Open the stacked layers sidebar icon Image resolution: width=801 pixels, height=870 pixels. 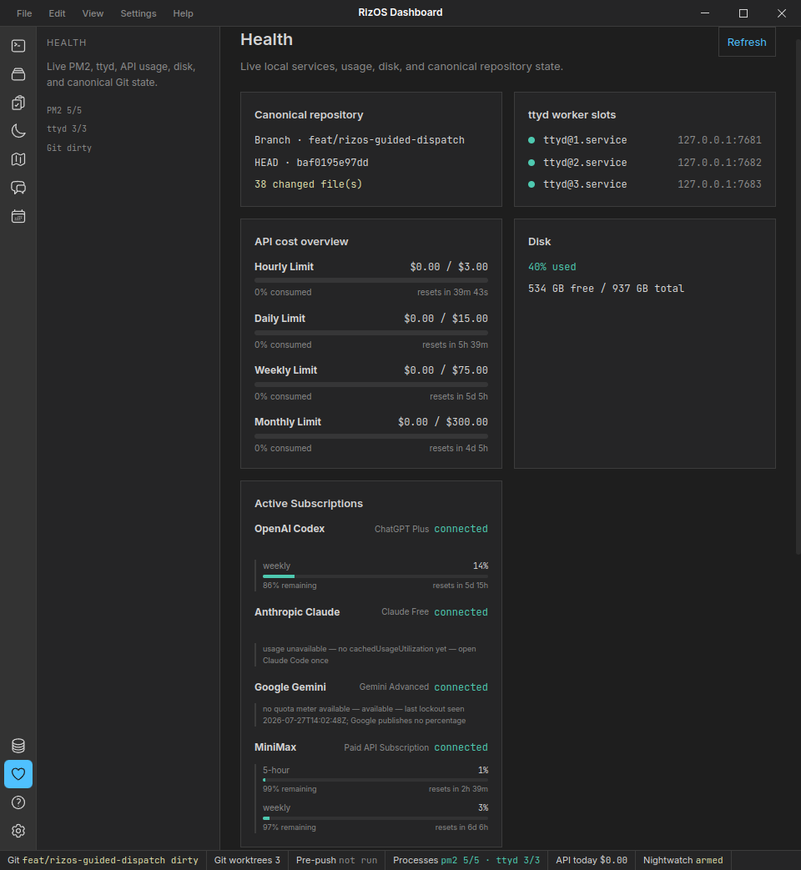point(18,73)
